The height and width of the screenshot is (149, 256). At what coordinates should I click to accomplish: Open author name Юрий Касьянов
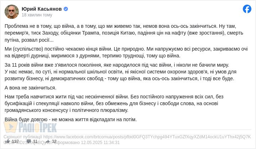pyautogui.click(x=42, y=9)
